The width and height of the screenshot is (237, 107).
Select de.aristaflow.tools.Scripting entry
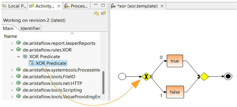52,90
